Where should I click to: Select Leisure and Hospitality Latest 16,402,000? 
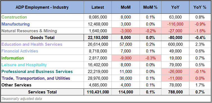[x=98, y=65]
